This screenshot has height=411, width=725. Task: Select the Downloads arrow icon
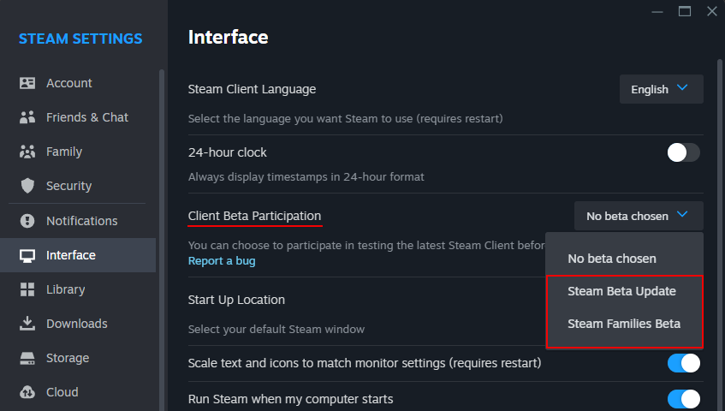coord(27,324)
